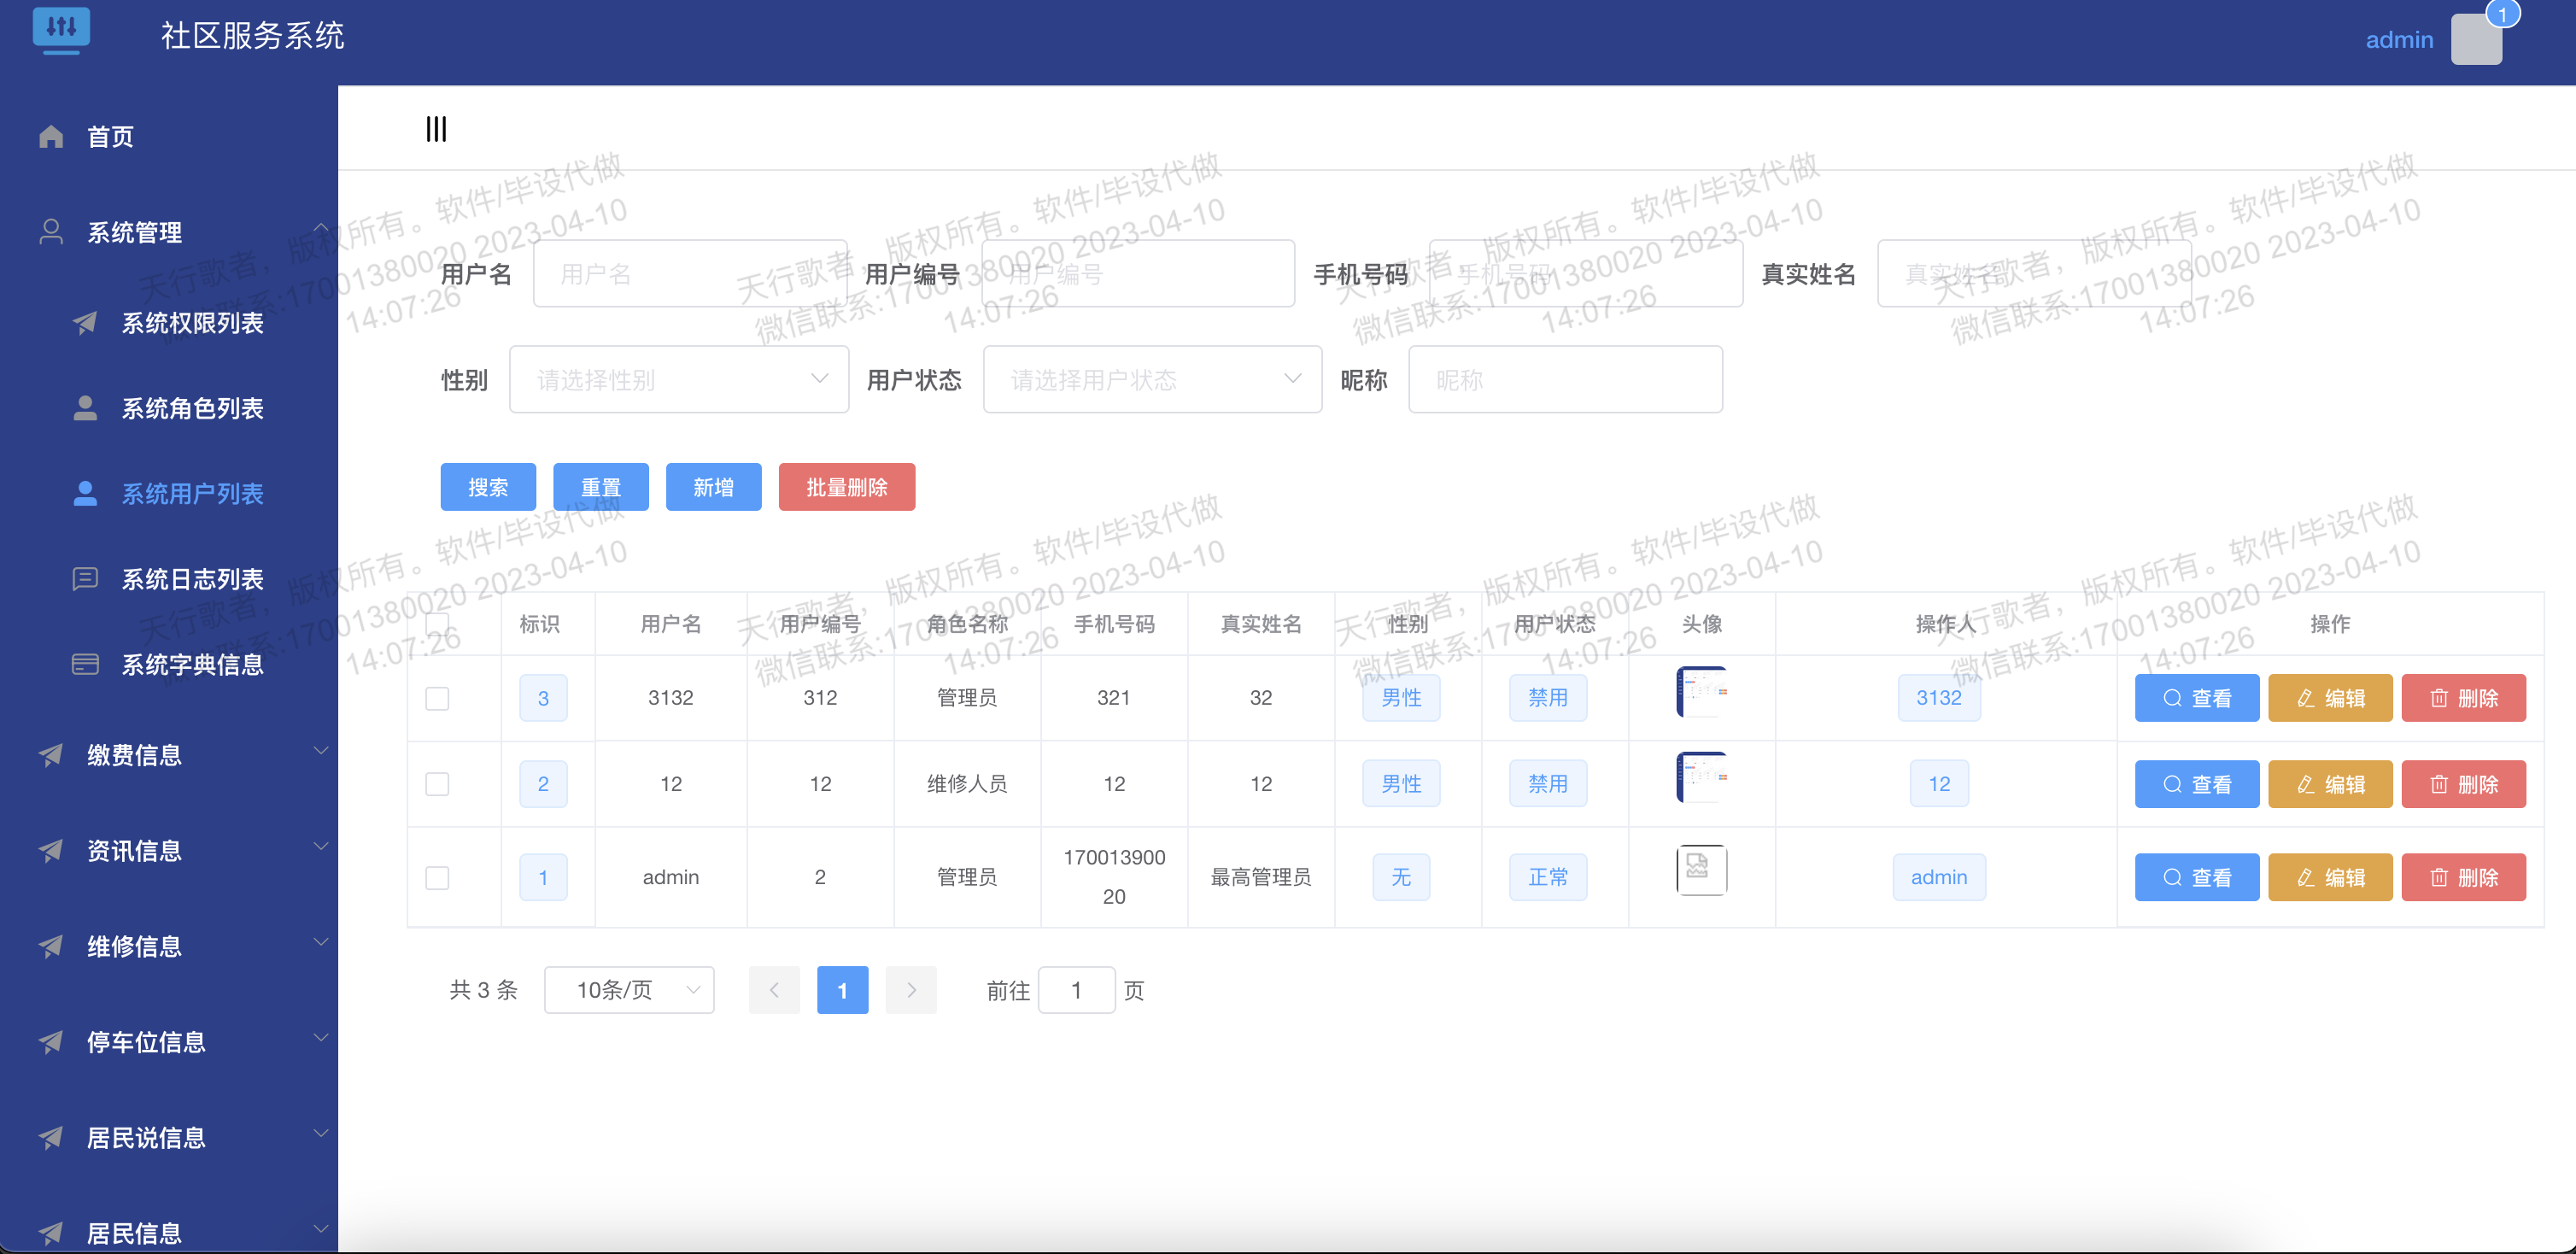The height and width of the screenshot is (1254, 2576).
Task: Click the person icon beside 系统角色列表
Action: click(x=85, y=407)
